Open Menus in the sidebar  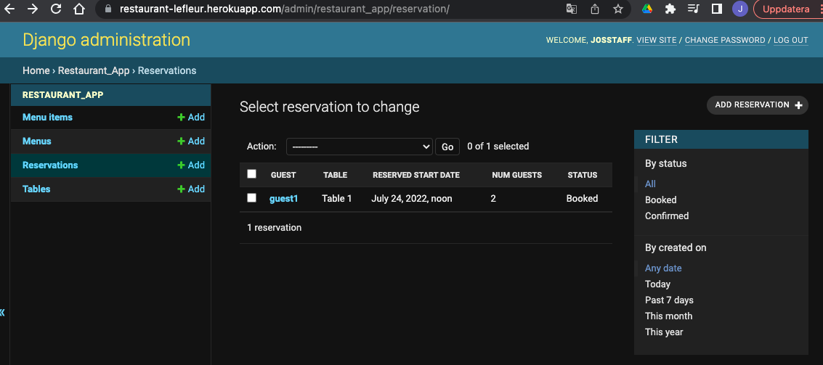pyautogui.click(x=37, y=141)
